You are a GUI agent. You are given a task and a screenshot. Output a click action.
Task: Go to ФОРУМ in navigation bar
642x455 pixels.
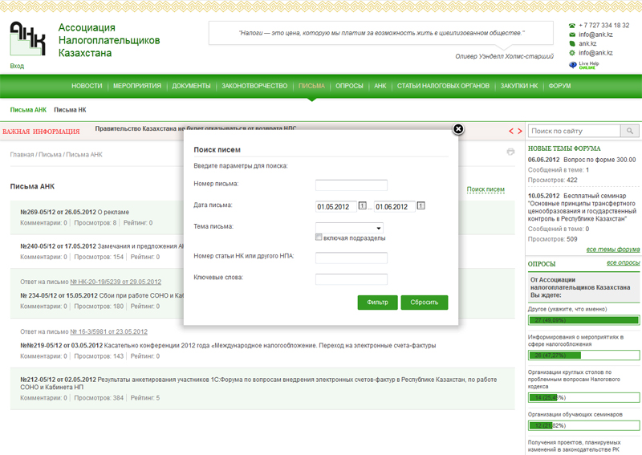[559, 86]
